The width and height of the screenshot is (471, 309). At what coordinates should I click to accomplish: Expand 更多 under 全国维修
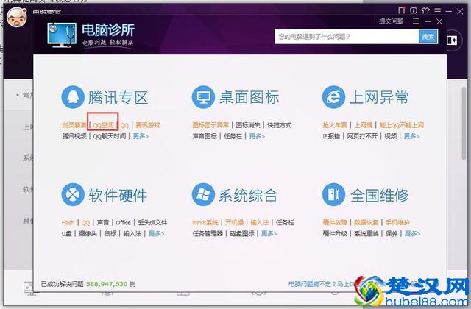pyautogui.click(x=412, y=233)
